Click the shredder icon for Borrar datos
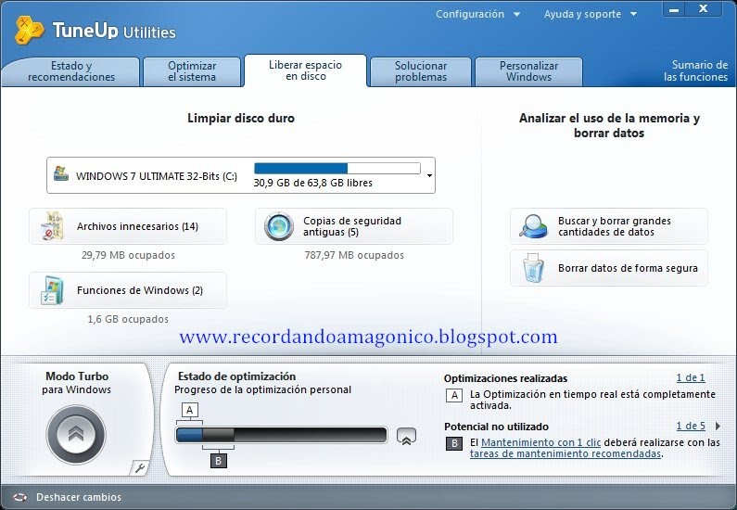The height and width of the screenshot is (510, 737). tap(533, 268)
